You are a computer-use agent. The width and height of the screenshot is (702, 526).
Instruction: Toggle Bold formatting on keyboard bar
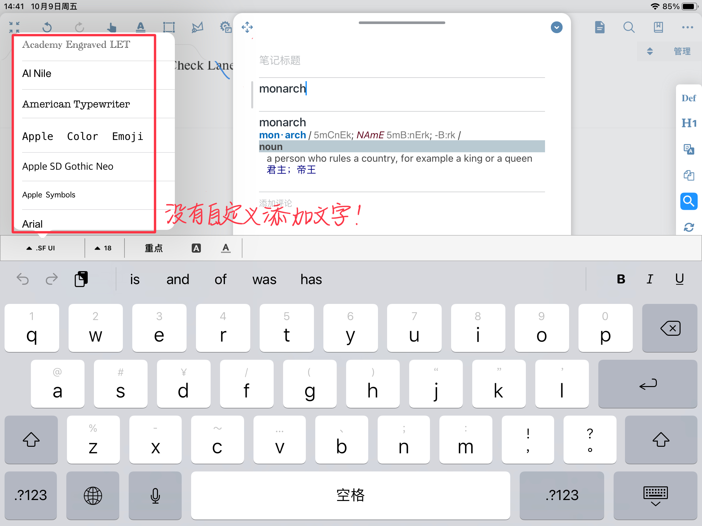621,279
